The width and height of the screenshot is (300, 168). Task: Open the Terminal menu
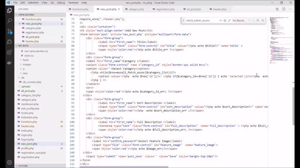73,3
